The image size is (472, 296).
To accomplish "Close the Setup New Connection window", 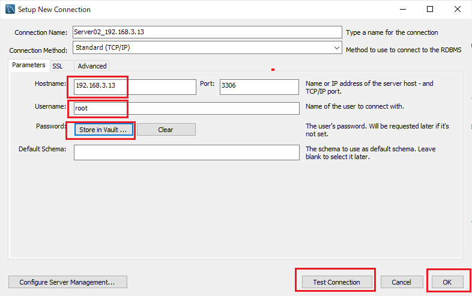I will [x=458, y=9].
